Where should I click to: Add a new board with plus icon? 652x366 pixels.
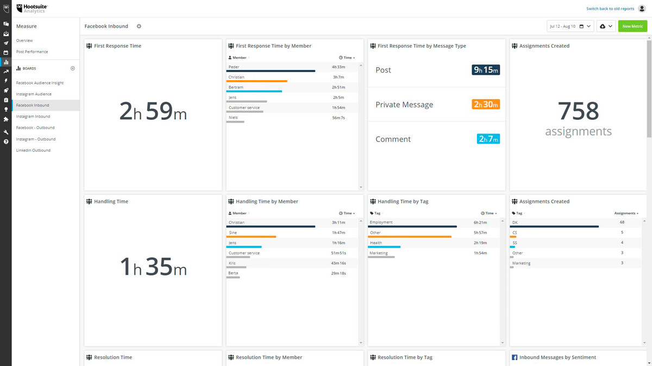73,68
